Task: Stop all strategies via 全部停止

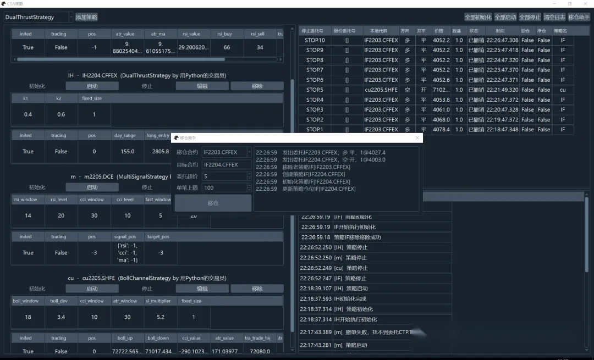Action: (530, 17)
